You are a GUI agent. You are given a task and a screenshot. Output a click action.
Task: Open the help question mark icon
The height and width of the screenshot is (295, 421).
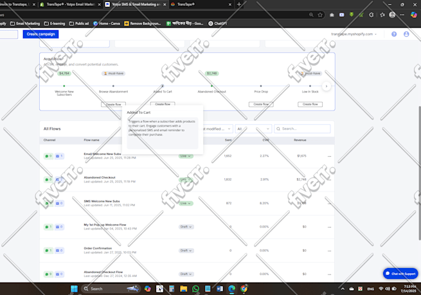394,34
